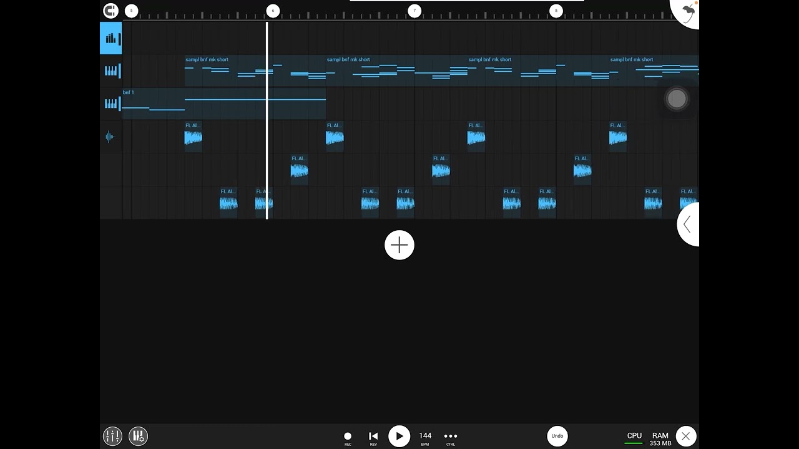Toggle the REC record button
The image size is (799, 449).
(348, 437)
